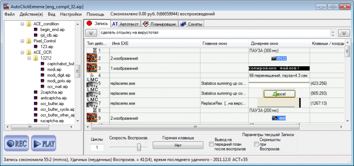Click hourglass pause icon in row 8
This screenshot has width=354, height=166.
(95, 110)
